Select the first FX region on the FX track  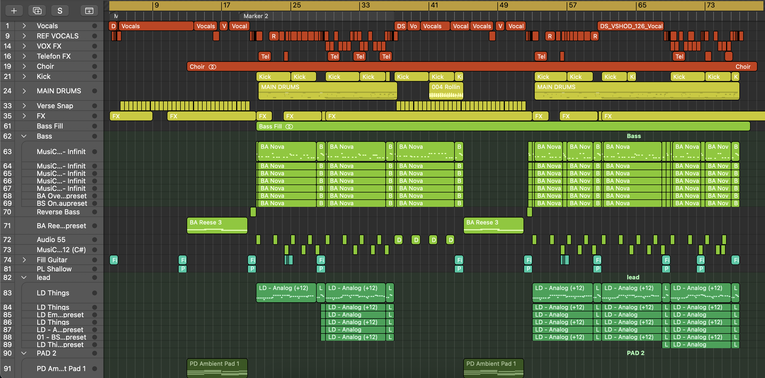coord(131,116)
